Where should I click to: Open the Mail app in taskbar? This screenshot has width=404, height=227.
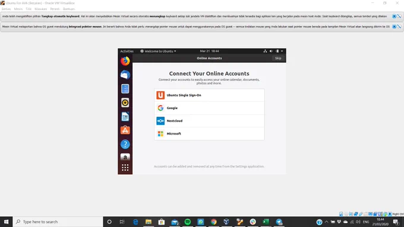pyautogui.click(x=175, y=222)
